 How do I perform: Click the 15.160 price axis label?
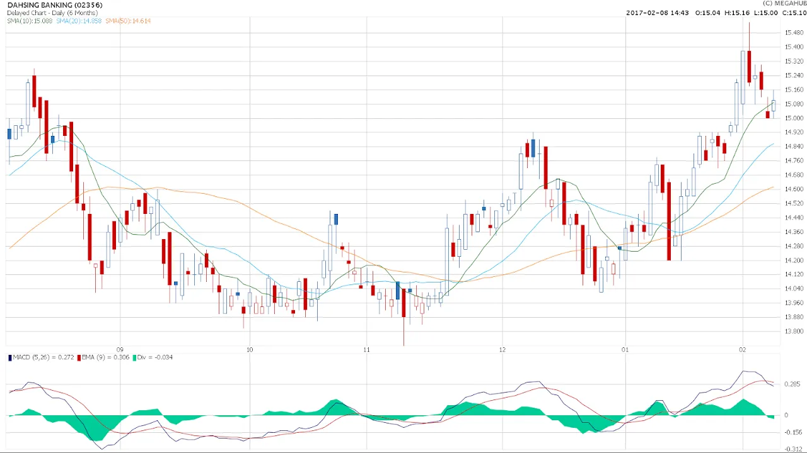pyautogui.click(x=794, y=90)
